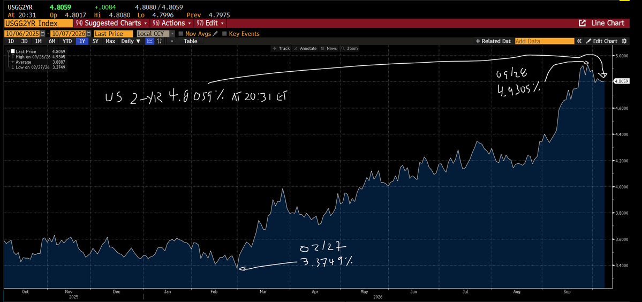Screen dimensions: 642x302
Task: Click the Last Price 4.8059 legend row
Action: 37,51
